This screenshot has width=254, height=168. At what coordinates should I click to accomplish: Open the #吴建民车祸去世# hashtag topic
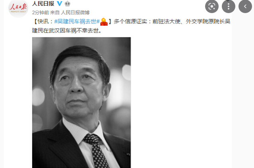point(77,21)
